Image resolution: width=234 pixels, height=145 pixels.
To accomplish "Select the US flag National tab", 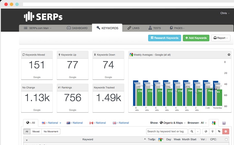I will [50, 123].
